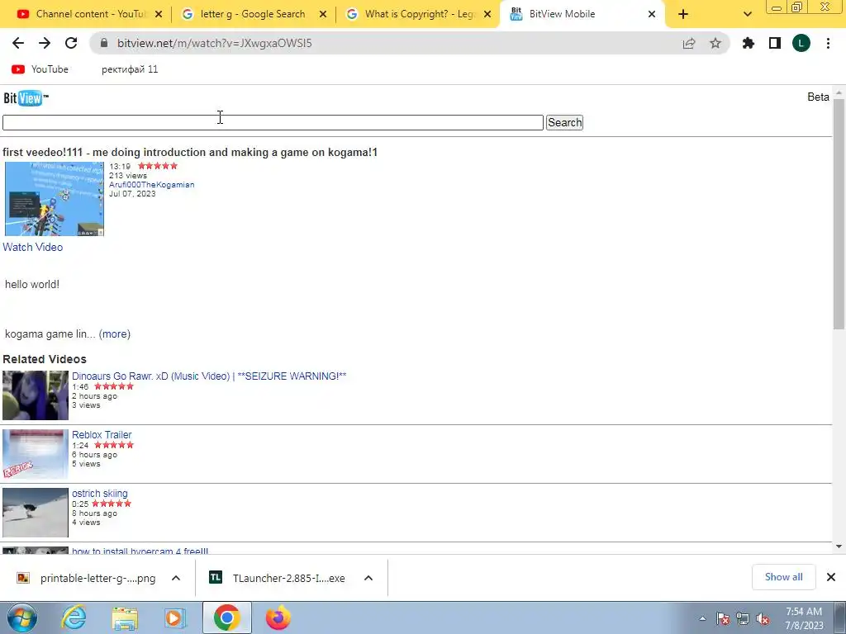Open the Reblox Trailer link
This screenshot has height=634, width=846.
[102, 434]
